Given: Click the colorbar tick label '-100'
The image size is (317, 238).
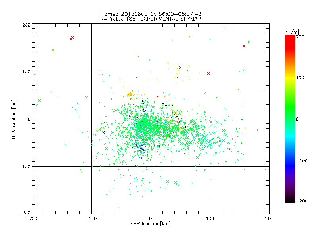Looking at the screenshot, I should (x=302, y=161).
